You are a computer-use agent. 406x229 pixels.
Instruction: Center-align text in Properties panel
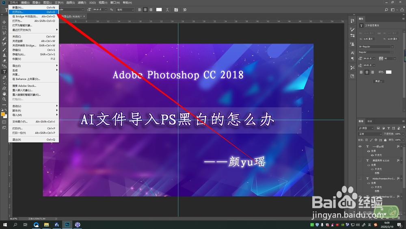(x=367, y=72)
